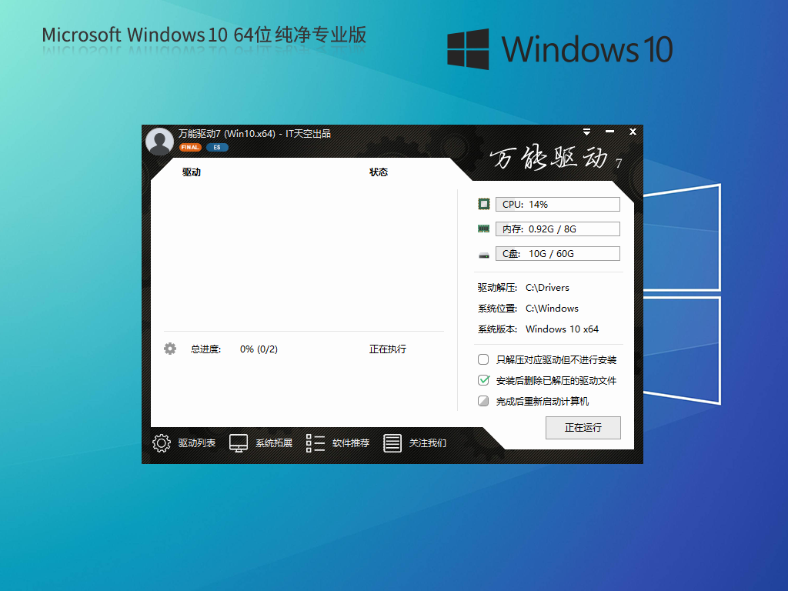The width and height of the screenshot is (788, 591).
Task: Click the ES badge
Action: click(x=217, y=147)
